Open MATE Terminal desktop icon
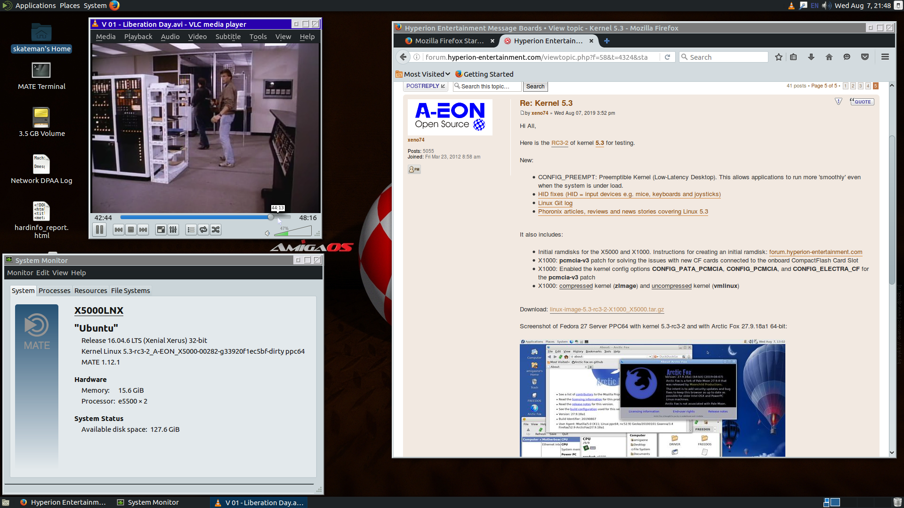904x508 pixels. (41, 76)
